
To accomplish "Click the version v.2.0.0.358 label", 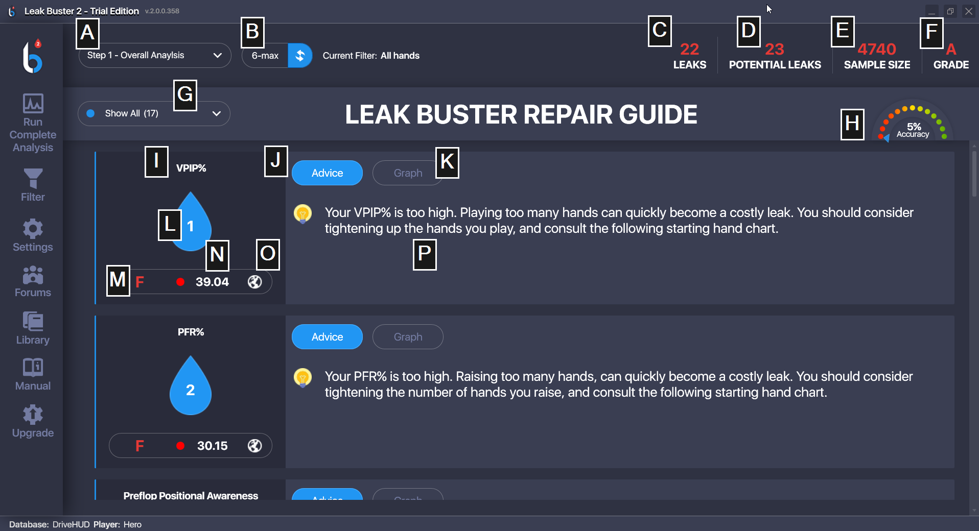I will point(162,11).
